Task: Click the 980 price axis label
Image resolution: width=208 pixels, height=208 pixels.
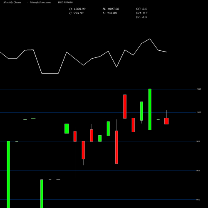Action: (x=198, y=141)
